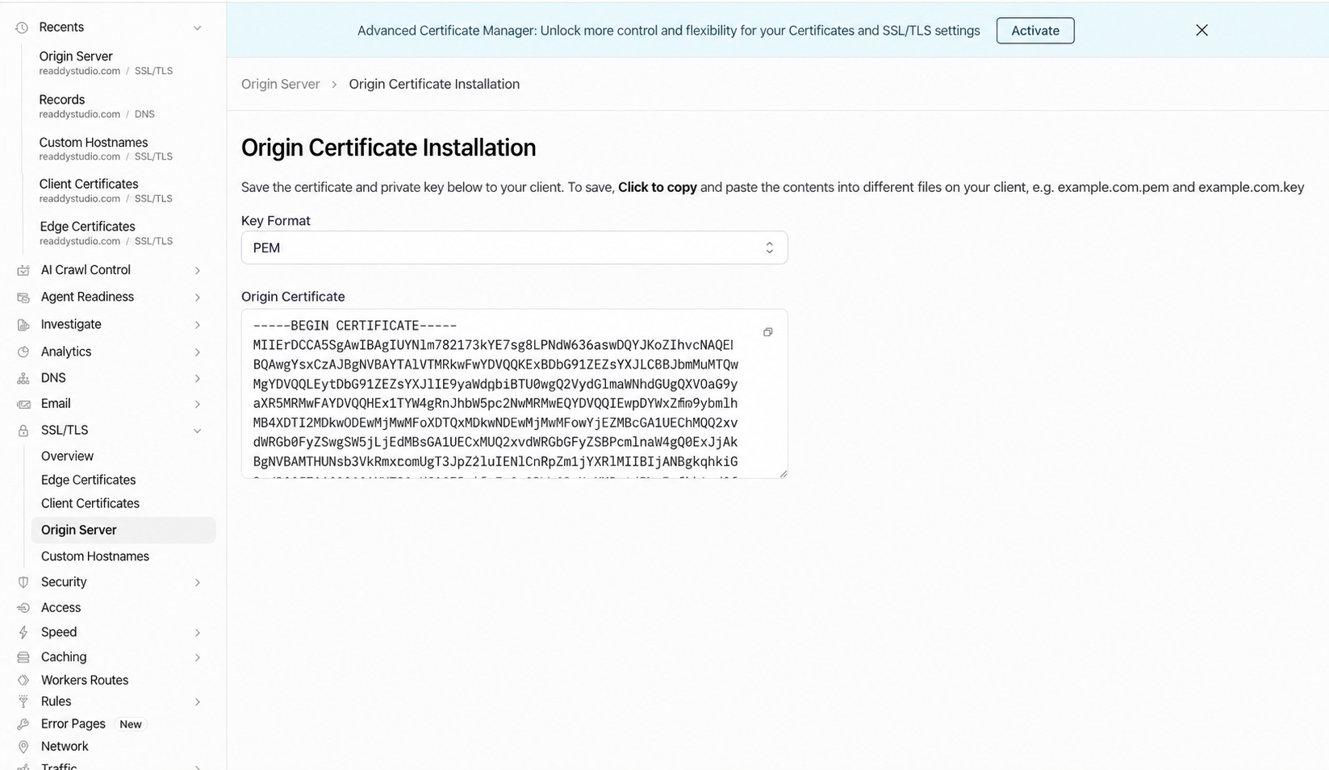
Task: Click inside the Origin Certificate text area
Action: tap(514, 393)
